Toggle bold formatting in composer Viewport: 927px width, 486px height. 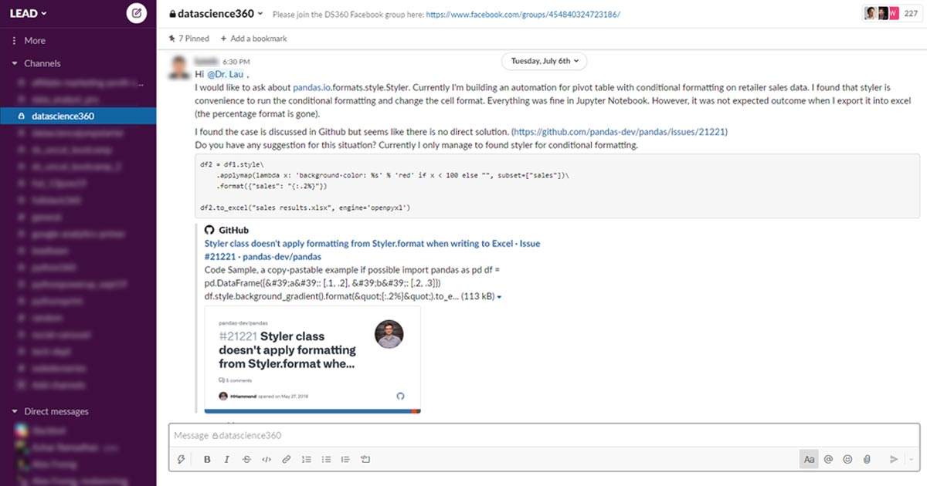pos(207,459)
